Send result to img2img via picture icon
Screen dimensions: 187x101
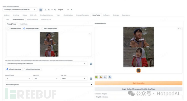coord(96,77)
